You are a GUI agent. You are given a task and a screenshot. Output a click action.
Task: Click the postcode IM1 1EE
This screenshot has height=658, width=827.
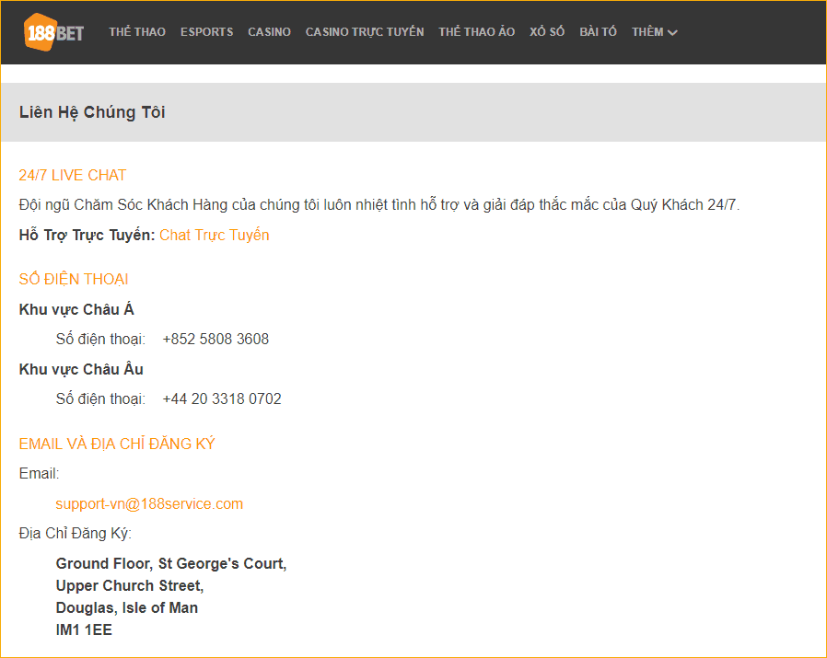tap(84, 629)
